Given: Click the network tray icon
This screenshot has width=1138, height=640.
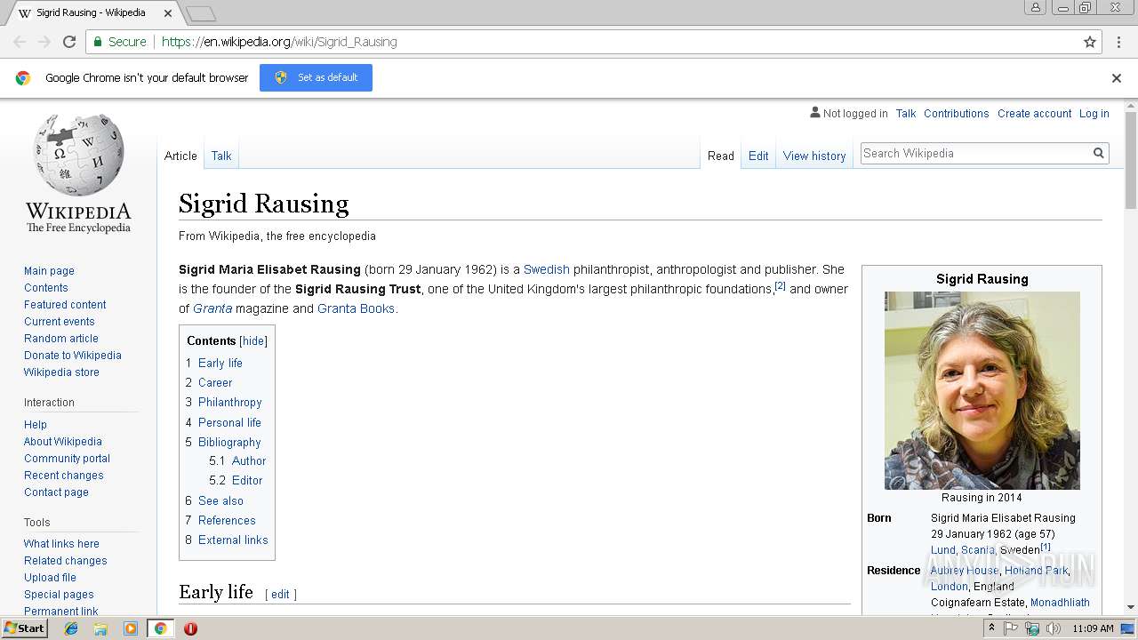Looking at the screenshot, I should pyautogui.click(x=1032, y=628).
